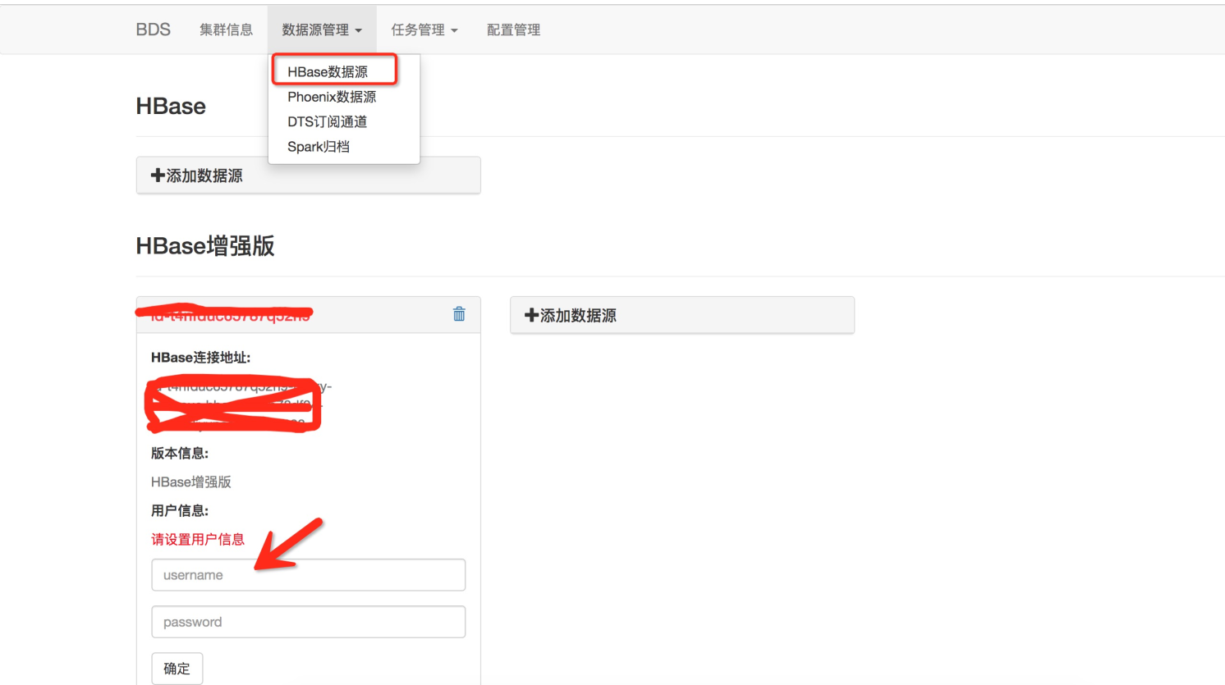
Task: Choose DTS订阅通道 from the menu
Action: pos(327,121)
